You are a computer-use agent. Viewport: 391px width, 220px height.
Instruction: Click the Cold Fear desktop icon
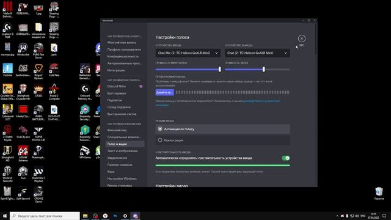54,70
